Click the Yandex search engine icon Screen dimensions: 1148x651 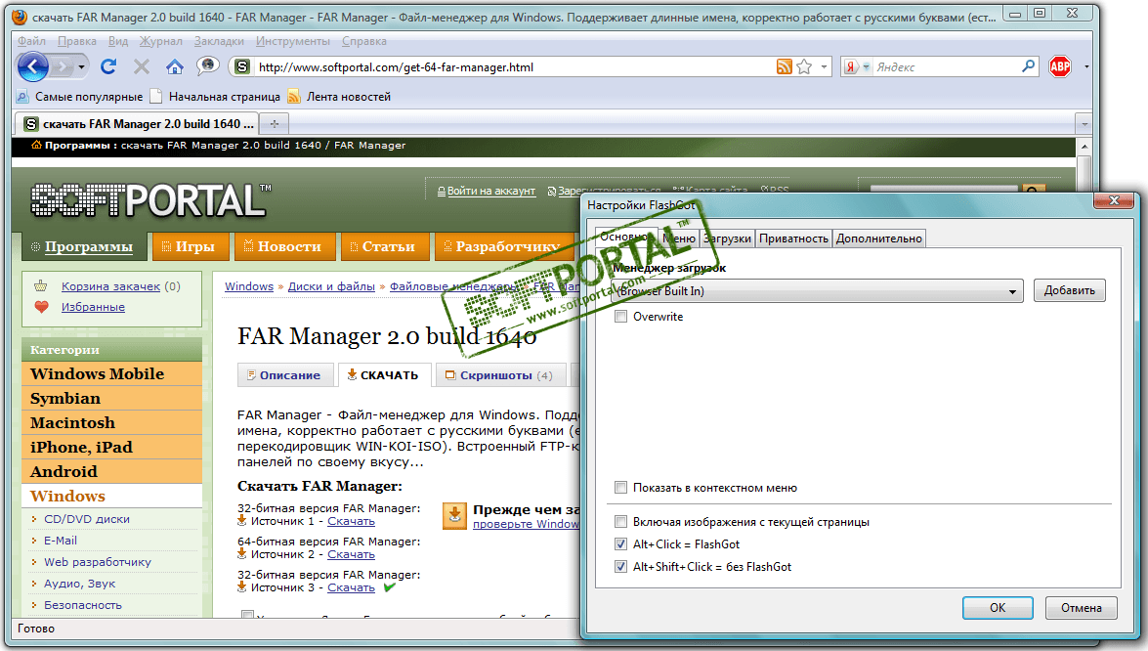pos(851,66)
